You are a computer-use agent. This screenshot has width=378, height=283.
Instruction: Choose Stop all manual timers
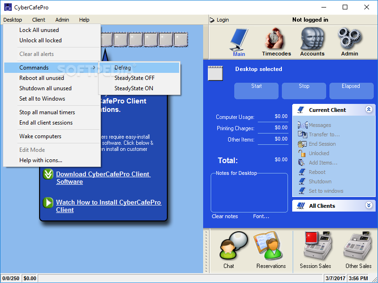[52, 112]
